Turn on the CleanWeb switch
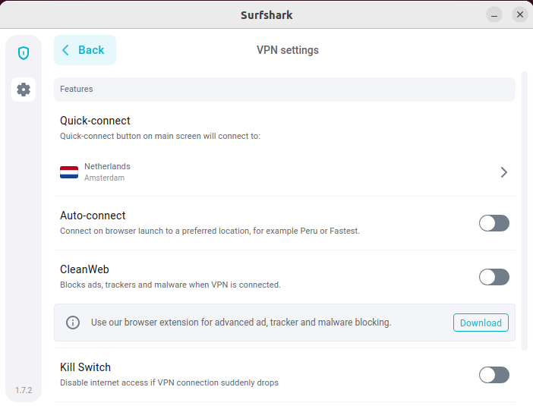 (494, 277)
